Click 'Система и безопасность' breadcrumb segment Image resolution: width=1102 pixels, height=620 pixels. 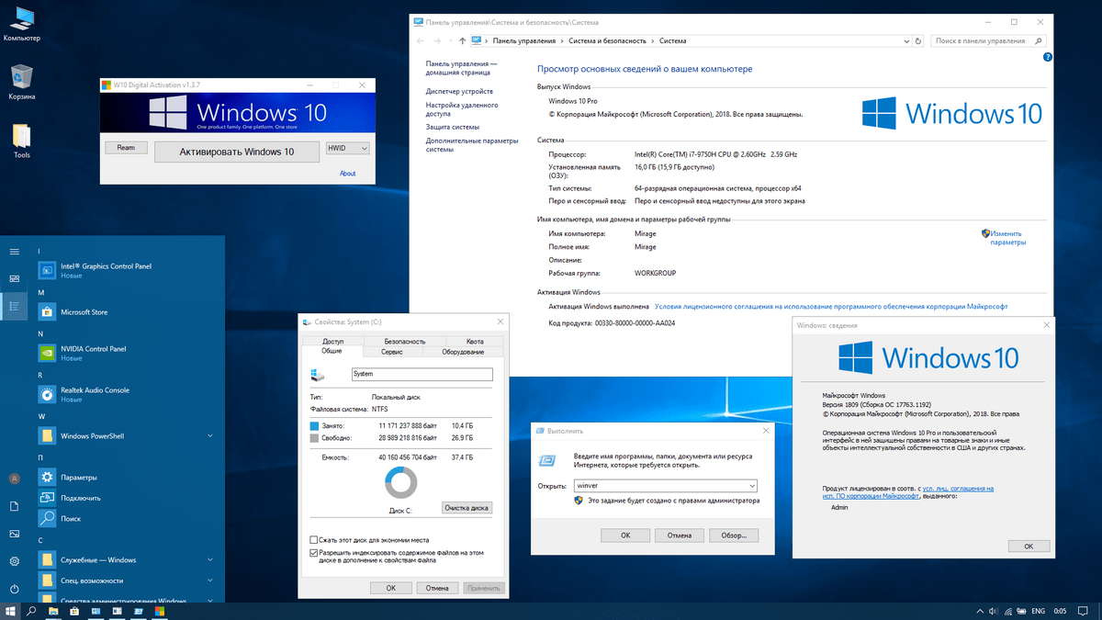tap(609, 40)
